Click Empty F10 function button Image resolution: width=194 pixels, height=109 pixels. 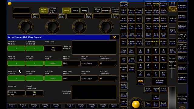pyautogui.click(x=114, y=106)
